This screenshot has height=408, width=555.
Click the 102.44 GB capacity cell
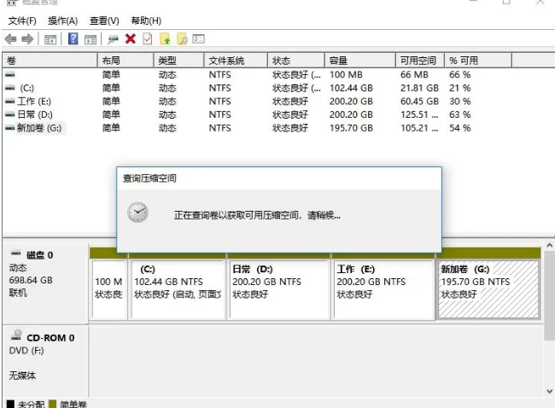point(351,88)
